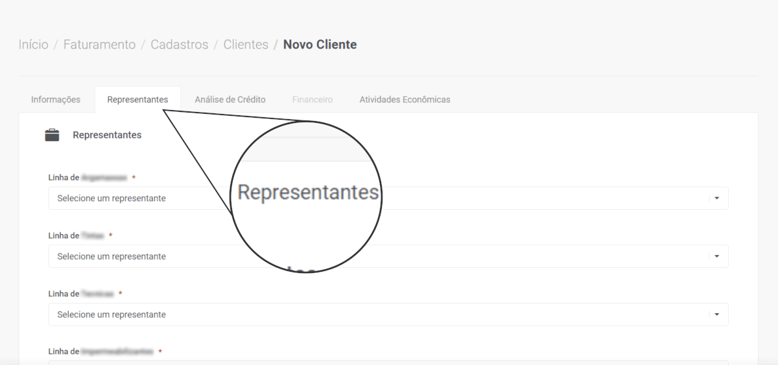This screenshot has height=365, width=778.
Task: Click the greyed-out Financeiro tab
Action: 312,100
